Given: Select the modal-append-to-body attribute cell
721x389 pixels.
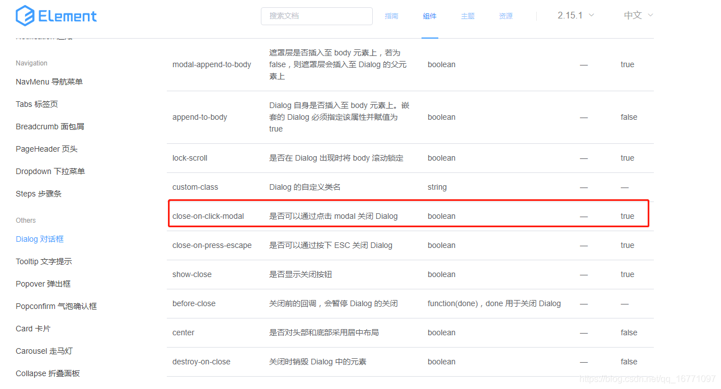Looking at the screenshot, I should tap(212, 64).
